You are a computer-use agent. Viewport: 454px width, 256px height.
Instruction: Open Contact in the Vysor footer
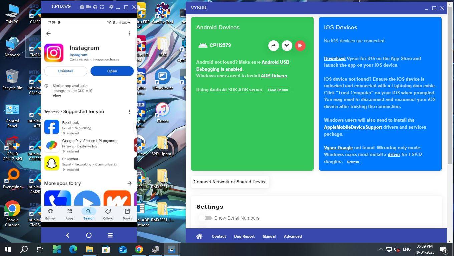point(219,236)
